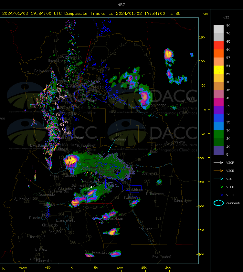The height and width of the screenshot is (272, 243).
Task: Click the '0' tick on the horizontal axis
Action: 72,268
